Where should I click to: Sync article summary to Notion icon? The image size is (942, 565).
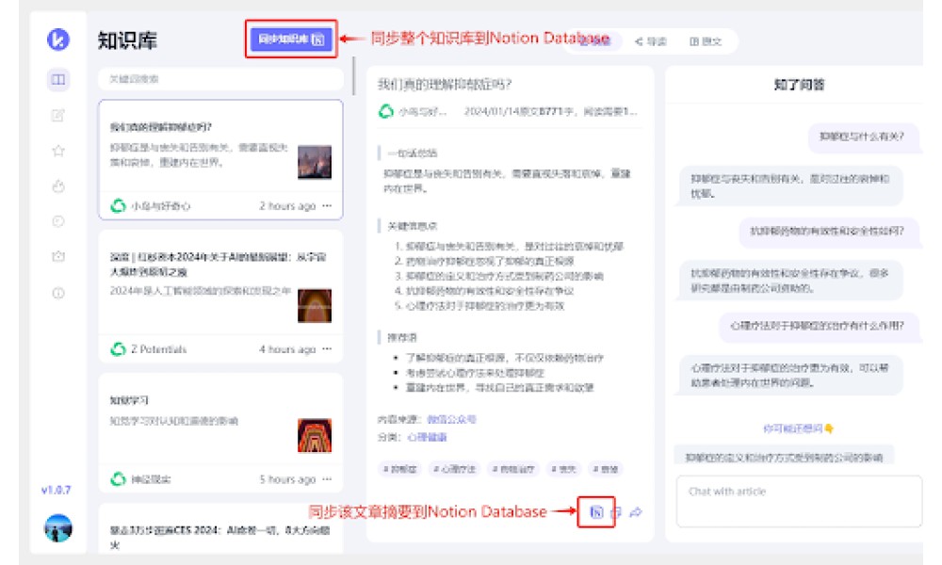[x=596, y=512]
